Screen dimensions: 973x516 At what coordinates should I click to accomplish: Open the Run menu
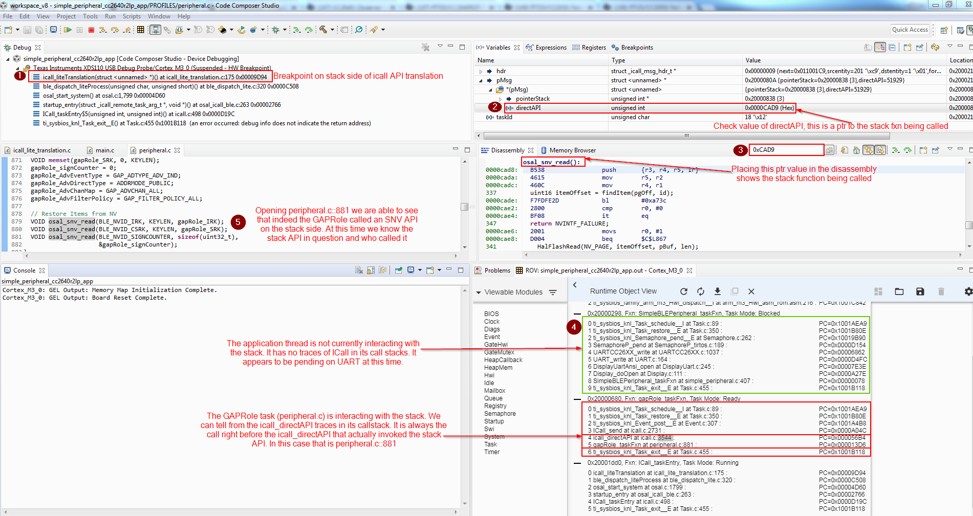110,16
